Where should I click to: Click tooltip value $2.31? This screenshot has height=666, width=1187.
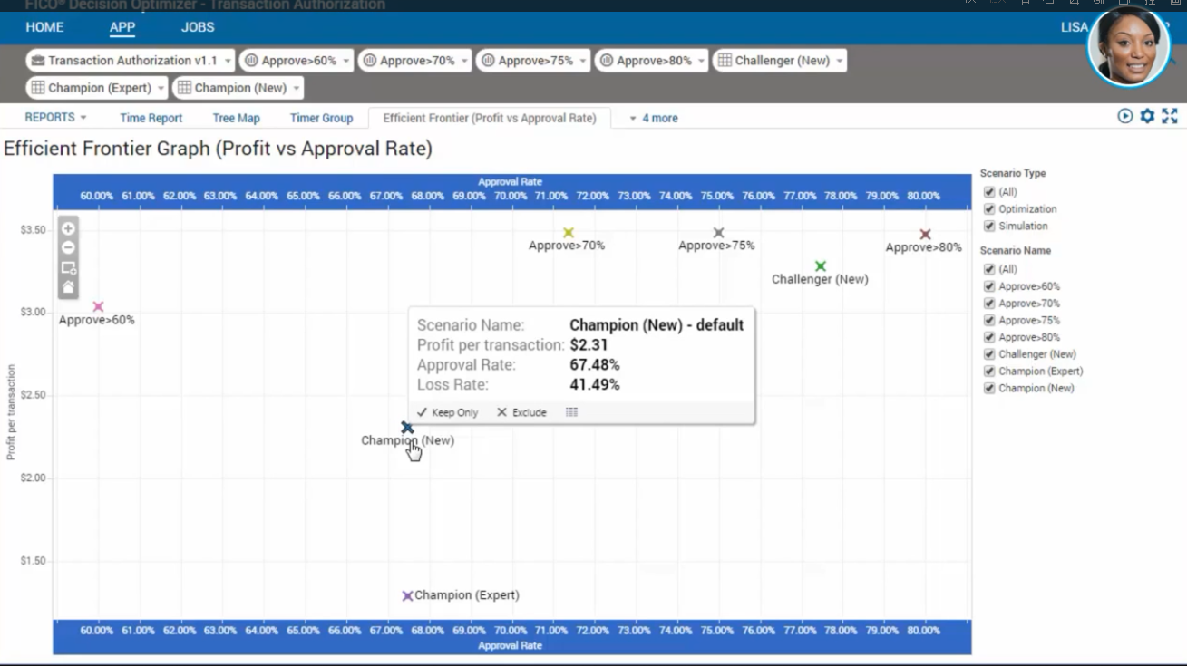click(589, 345)
